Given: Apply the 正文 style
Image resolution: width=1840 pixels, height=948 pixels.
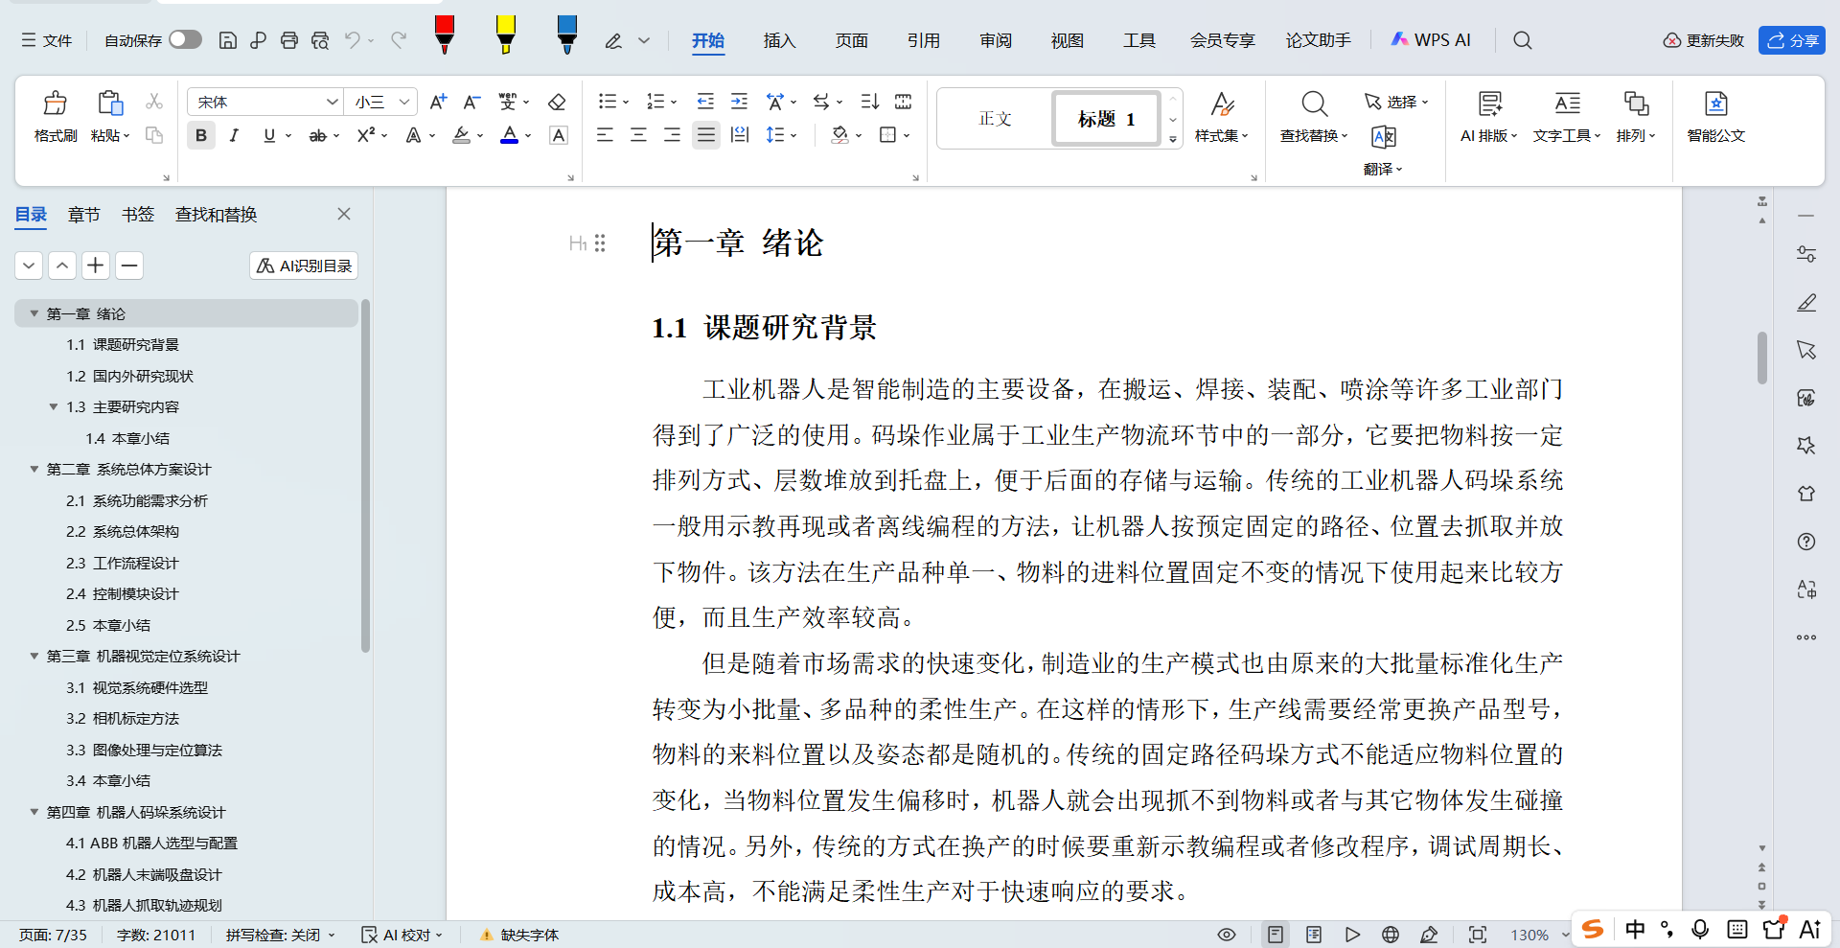Looking at the screenshot, I should tap(996, 118).
